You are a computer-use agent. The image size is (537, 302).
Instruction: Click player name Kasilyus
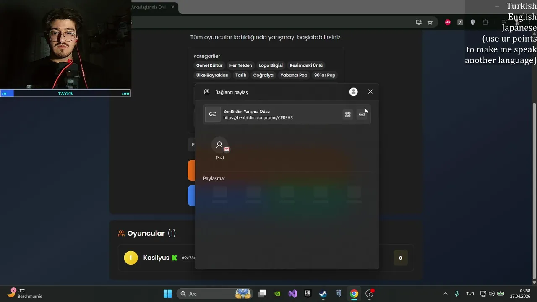pyautogui.click(x=156, y=258)
